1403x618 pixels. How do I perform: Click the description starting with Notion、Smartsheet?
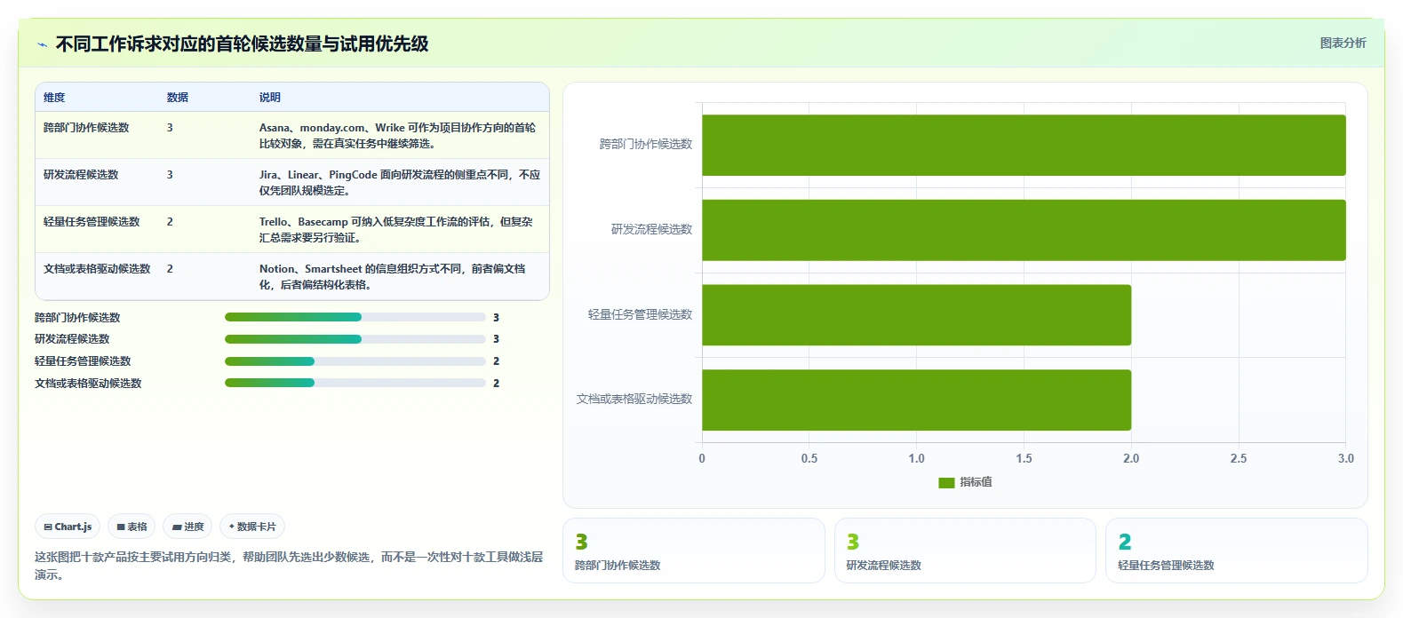(393, 277)
